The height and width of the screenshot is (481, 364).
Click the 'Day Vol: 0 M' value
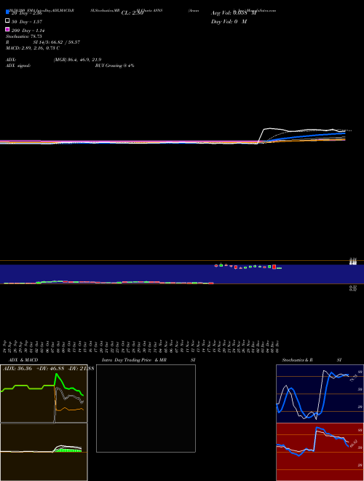point(229,22)
